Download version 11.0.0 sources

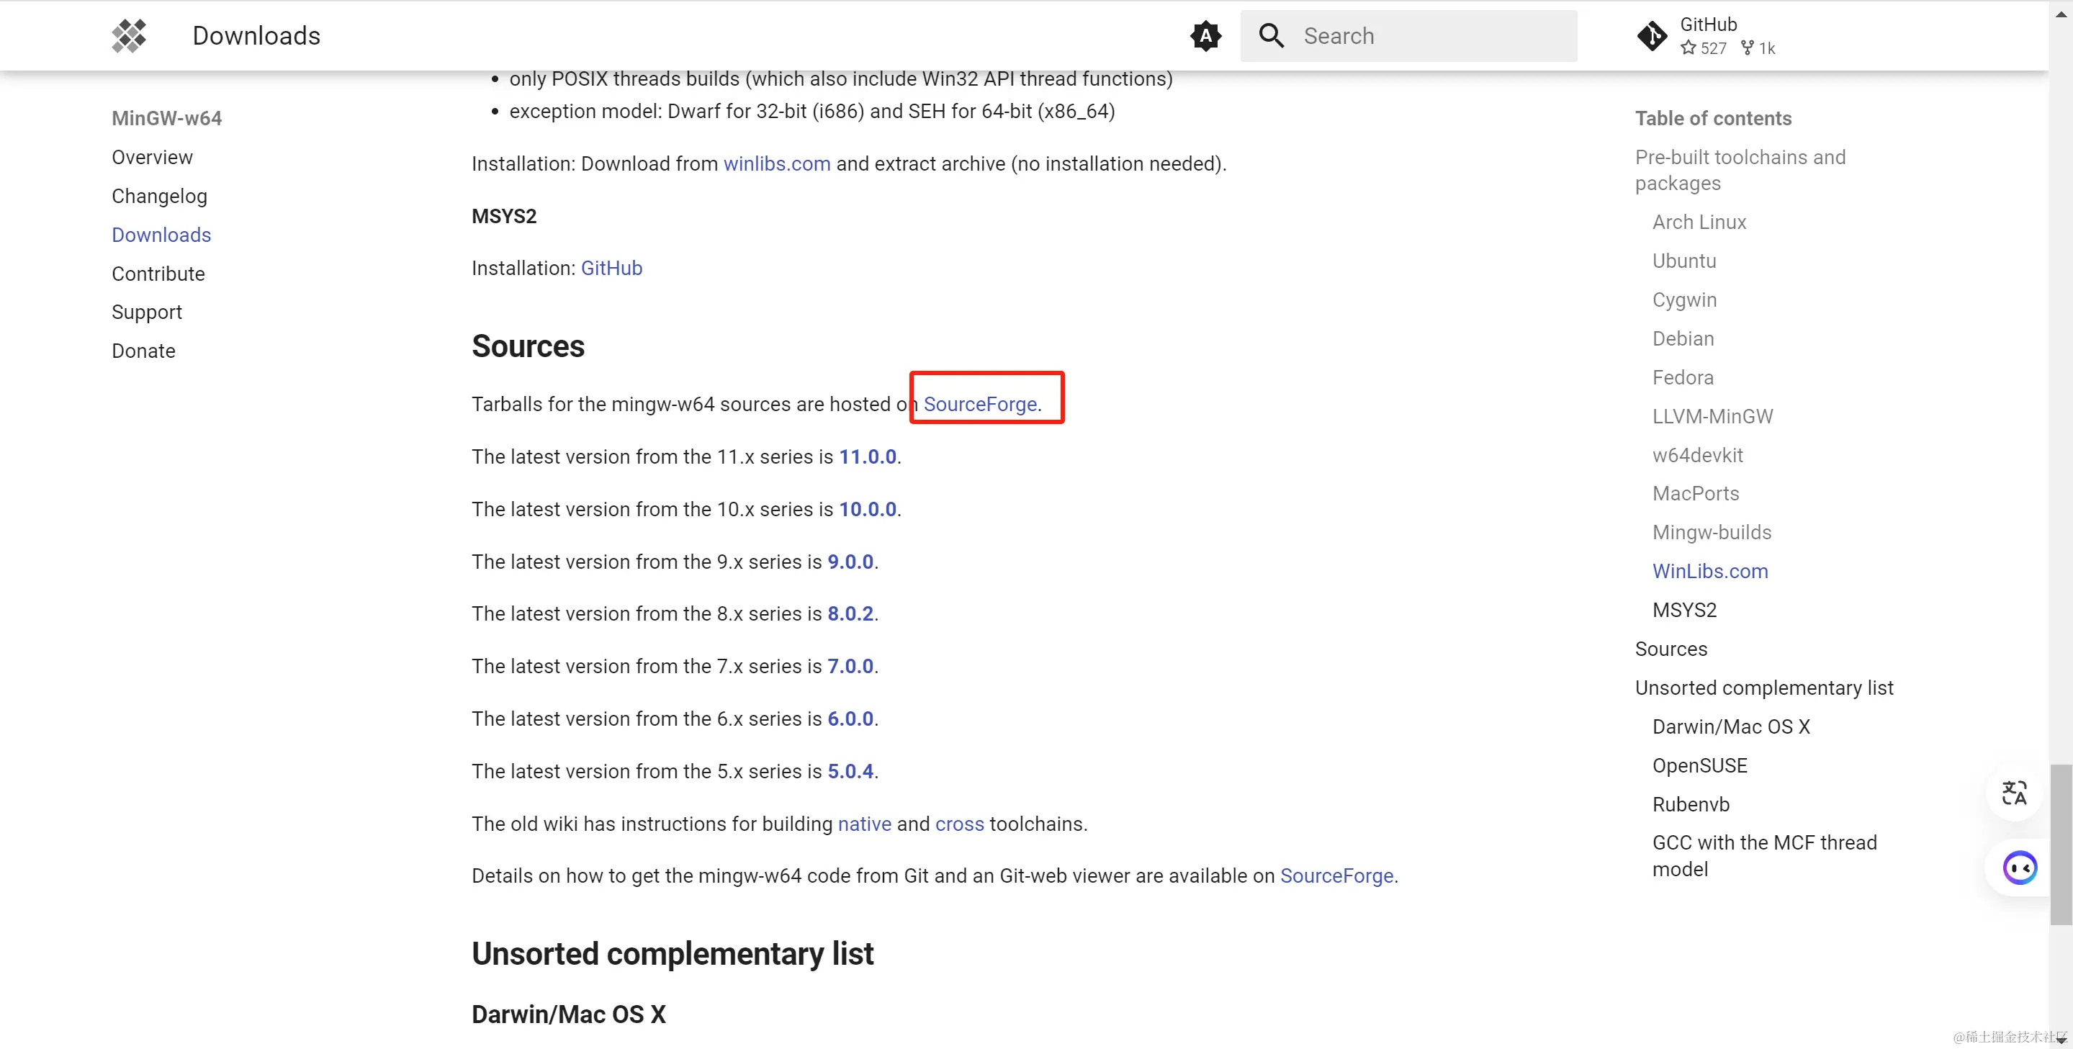[867, 456]
